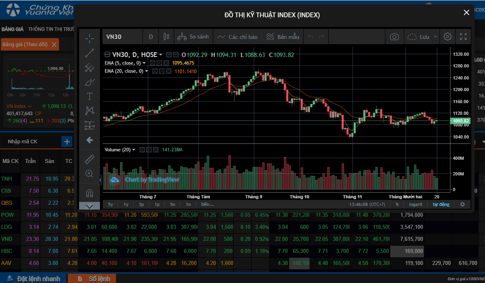The height and width of the screenshot is (283, 485).
Task: Take a chart snapshot with camera icon
Action: coord(394,37)
